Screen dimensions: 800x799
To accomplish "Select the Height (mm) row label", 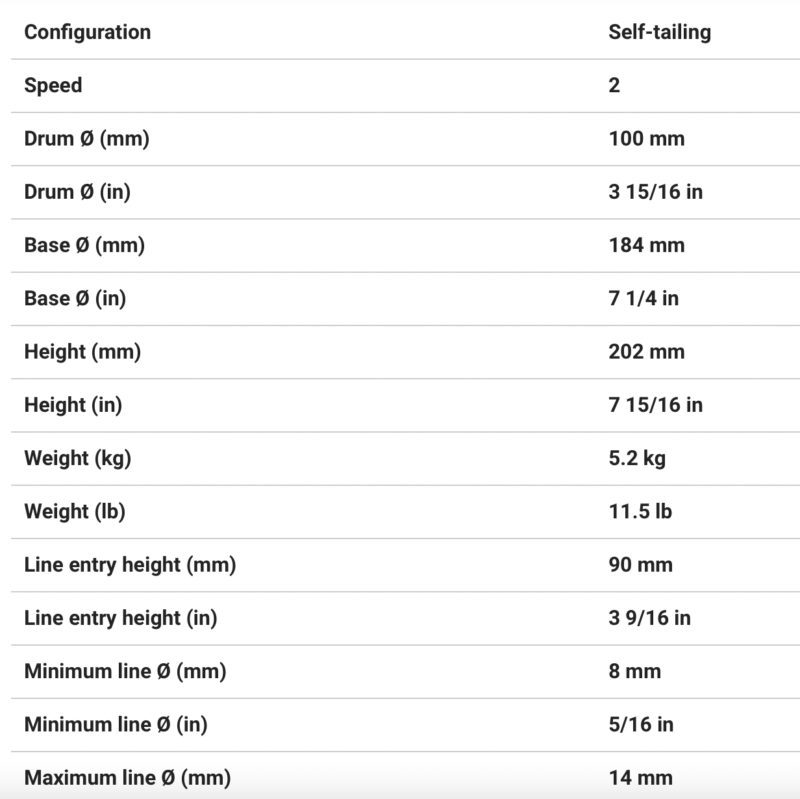I will pos(82,351).
